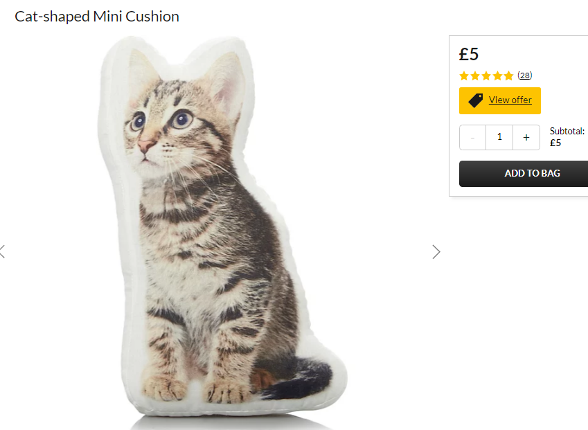The height and width of the screenshot is (430, 588).
Task: Increase quantity with the plus button
Action: pos(526,138)
